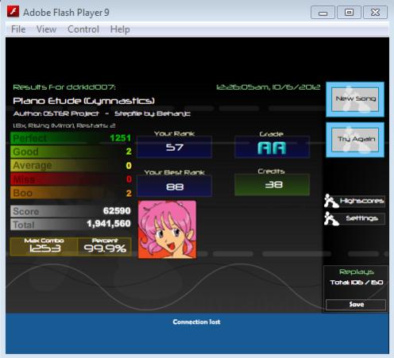Open the Help menu

(120, 29)
